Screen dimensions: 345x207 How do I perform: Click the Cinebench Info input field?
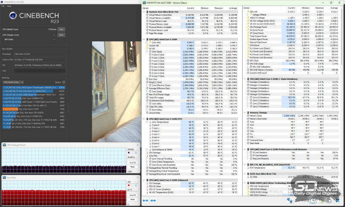coord(40,71)
